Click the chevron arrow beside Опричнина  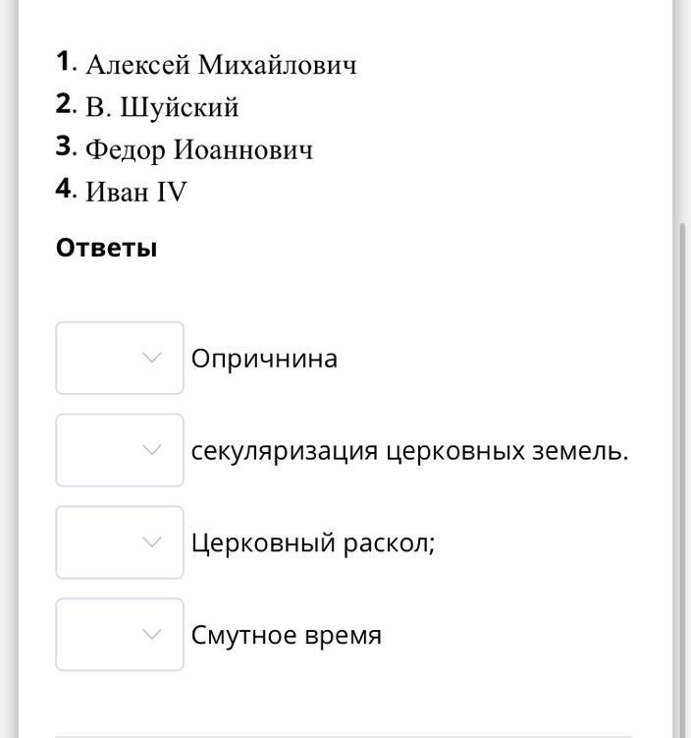click(x=151, y=358)
